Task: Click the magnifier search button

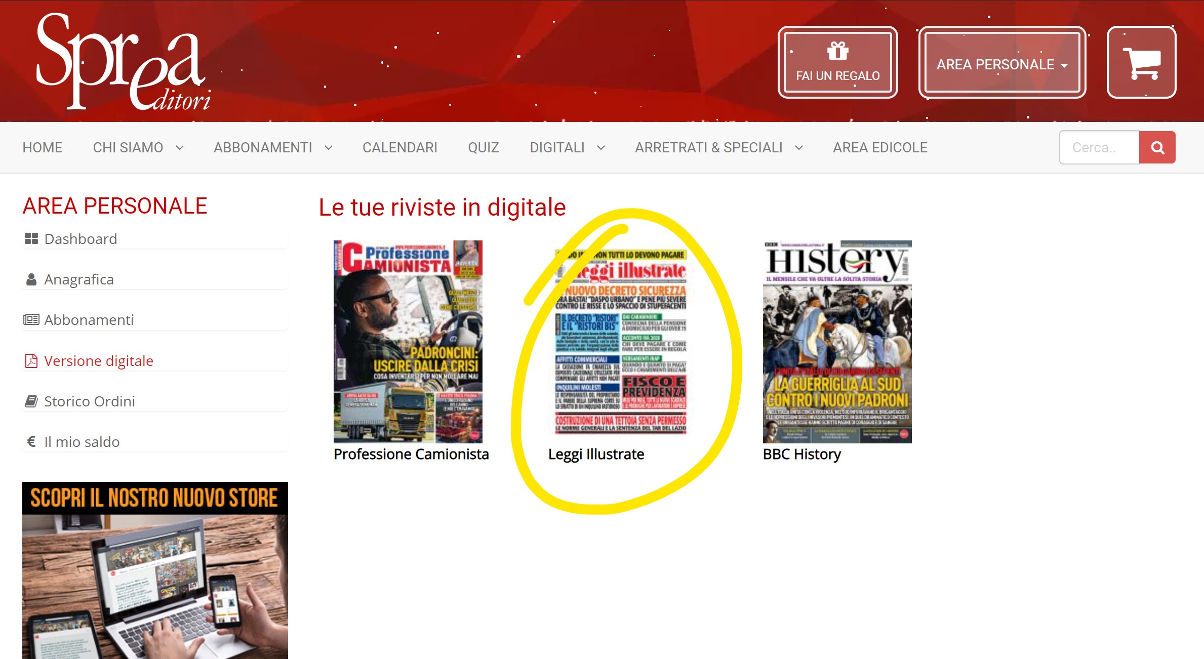Action: (1157, 147)
